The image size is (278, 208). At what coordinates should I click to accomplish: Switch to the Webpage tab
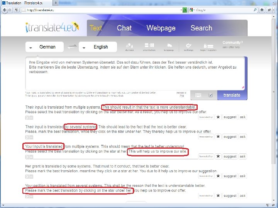tap(161, 28)
